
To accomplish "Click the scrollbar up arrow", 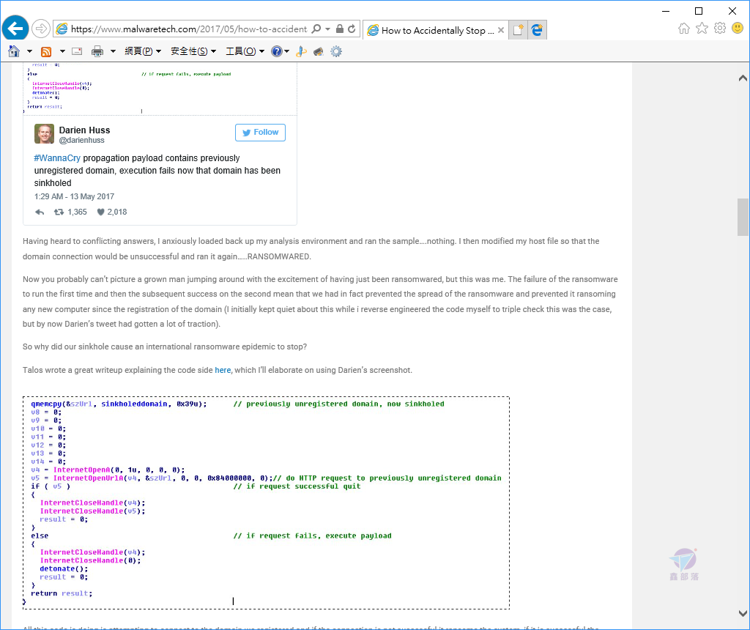I will click(743, 78).
